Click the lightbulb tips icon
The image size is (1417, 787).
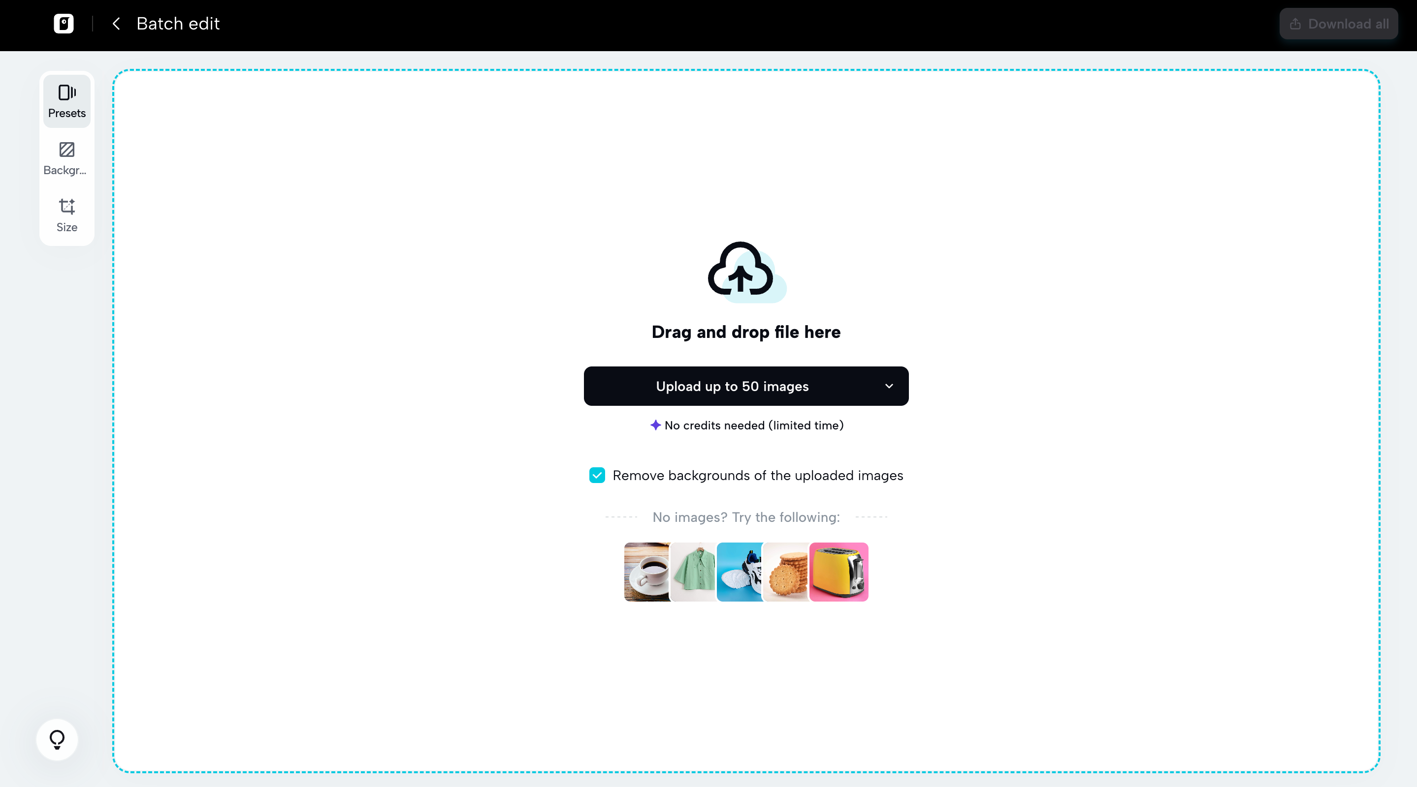[x=57, y=739]
